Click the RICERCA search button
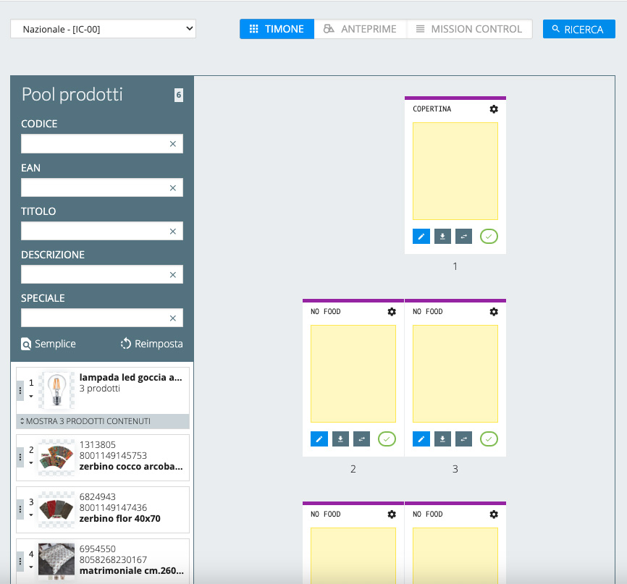This screenshot has height=584, width=627. point(578,29)
